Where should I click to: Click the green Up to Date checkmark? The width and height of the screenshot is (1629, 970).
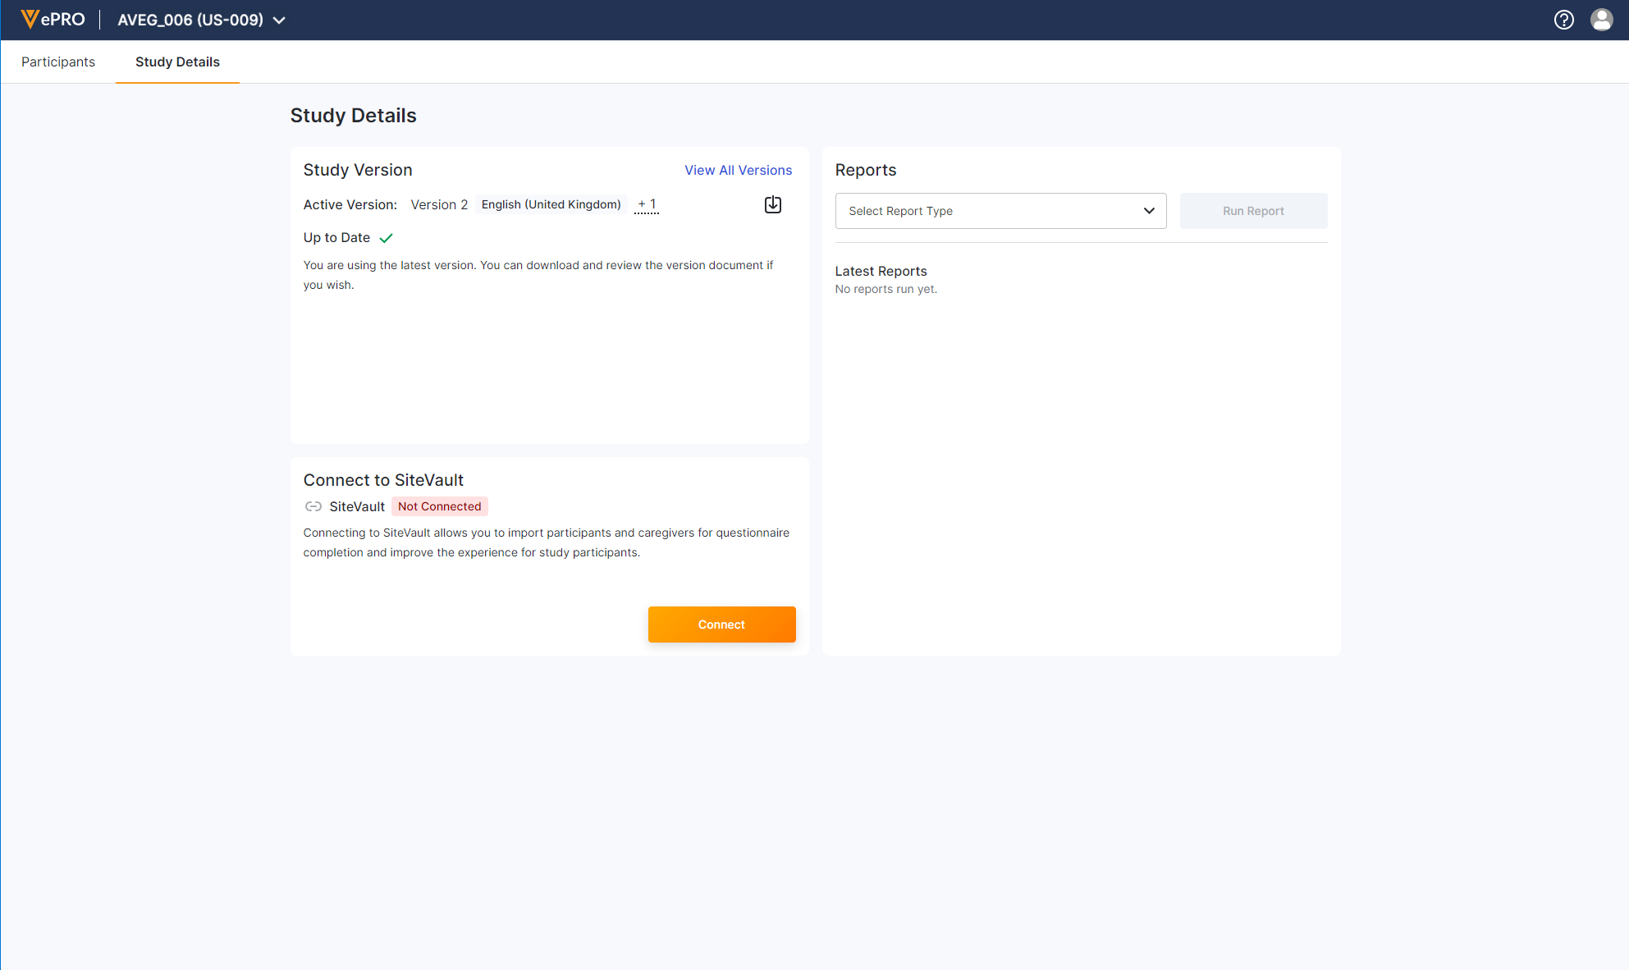pos(386,238)
